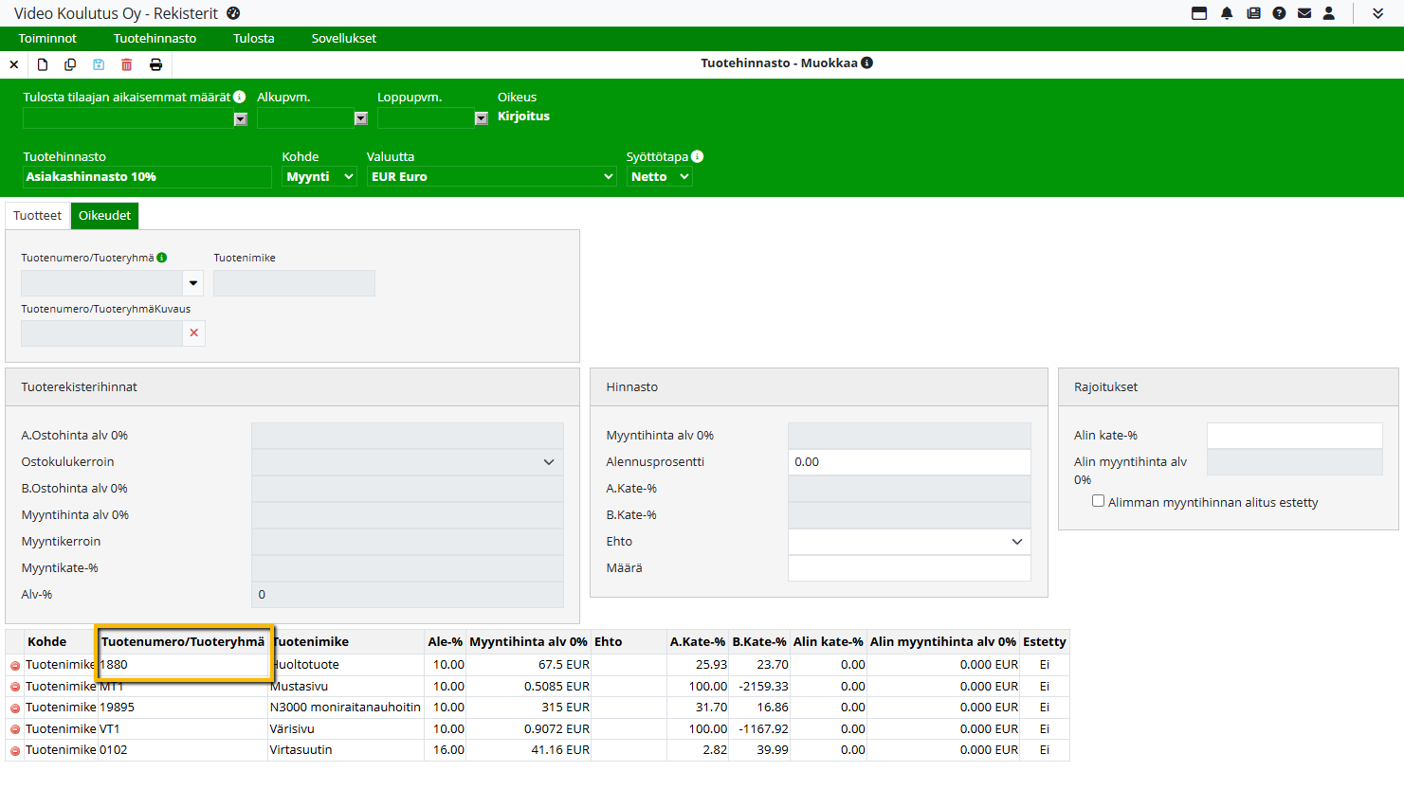Click the blue save icon

tap(99, 64)
